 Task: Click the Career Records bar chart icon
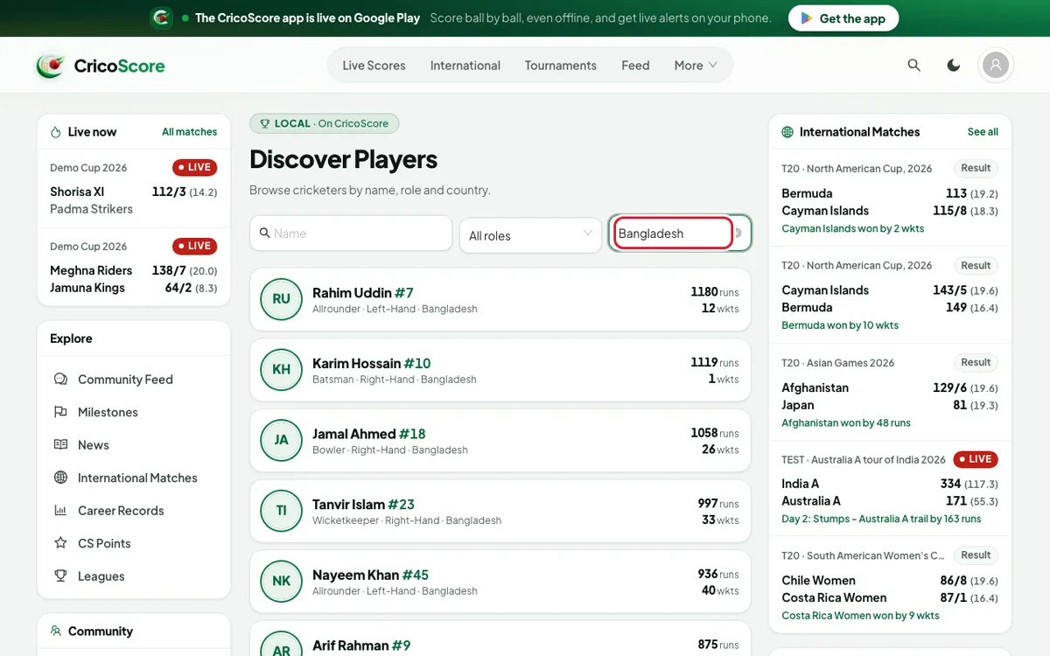pos(60,510)
